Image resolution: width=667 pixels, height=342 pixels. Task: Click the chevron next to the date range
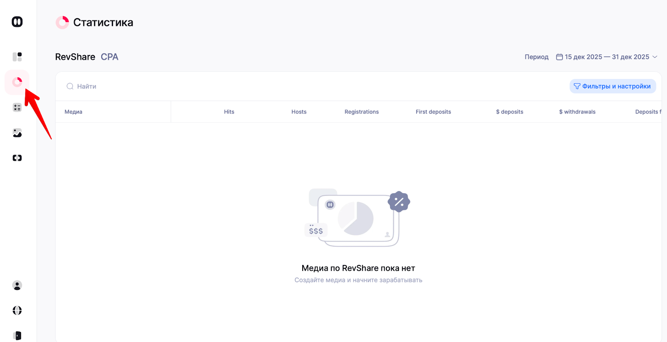(655, 57)
